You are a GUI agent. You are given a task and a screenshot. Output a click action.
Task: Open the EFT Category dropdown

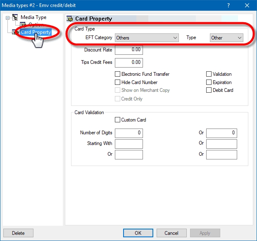146,38
